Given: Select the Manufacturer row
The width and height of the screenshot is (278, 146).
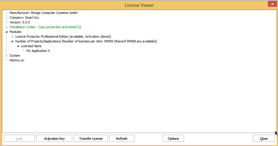Looking at the screenshot, I should click(43, 13).
